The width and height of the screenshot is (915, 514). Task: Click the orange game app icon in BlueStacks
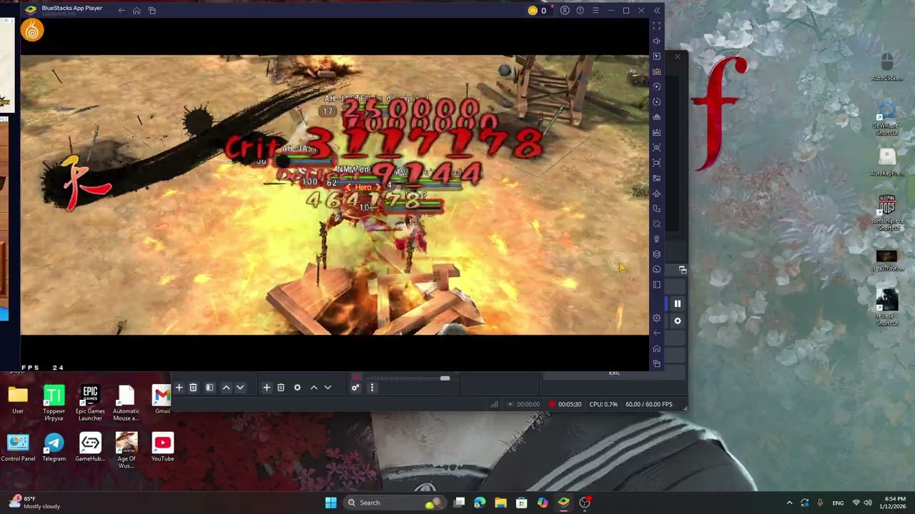(32, 30)
